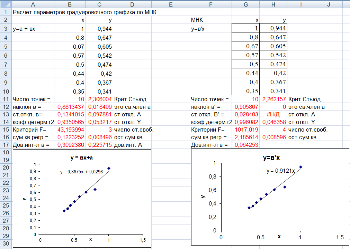The height and width of the screenshot is (249, 350).
Task: Click the column J header
Action: (x=329, y=4)
